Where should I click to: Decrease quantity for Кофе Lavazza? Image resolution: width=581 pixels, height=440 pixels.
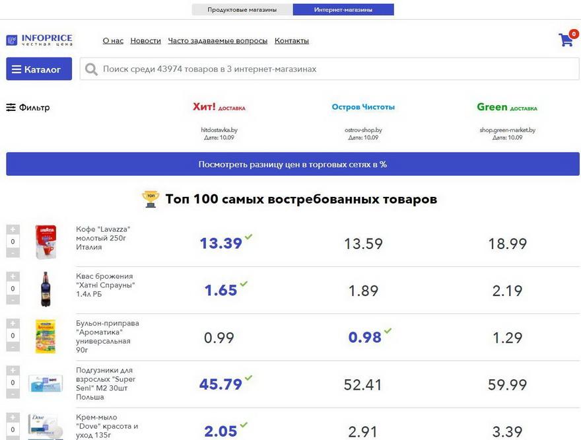(13, 253)
